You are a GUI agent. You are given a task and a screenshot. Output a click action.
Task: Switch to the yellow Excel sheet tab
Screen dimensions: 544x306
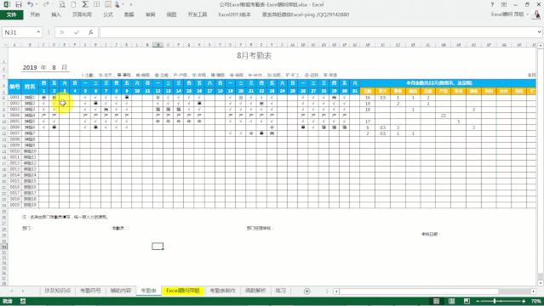point(183,291)
